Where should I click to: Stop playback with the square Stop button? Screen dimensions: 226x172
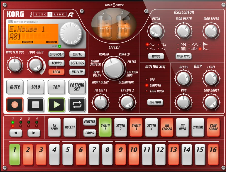[x=36, y=105]
